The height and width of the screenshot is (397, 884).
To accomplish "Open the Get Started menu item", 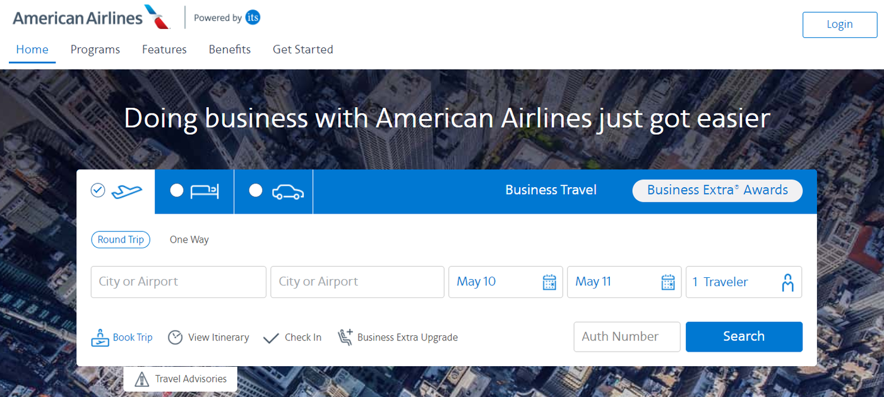I will (x=302, y=49).
